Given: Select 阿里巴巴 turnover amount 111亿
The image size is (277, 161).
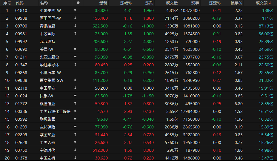Looking at the screenshot, I should pyautogui.click(x=267, y=19).
